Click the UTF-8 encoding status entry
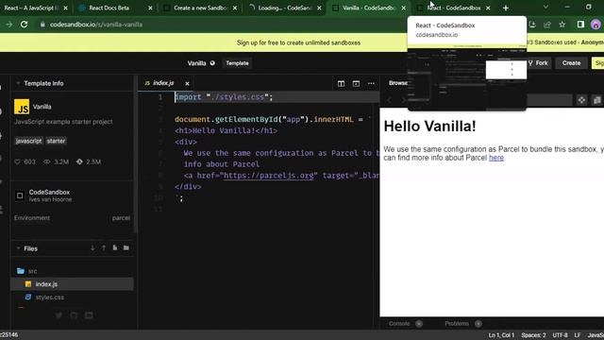This screenshot has height=340, width=604. tap(560, 335)
